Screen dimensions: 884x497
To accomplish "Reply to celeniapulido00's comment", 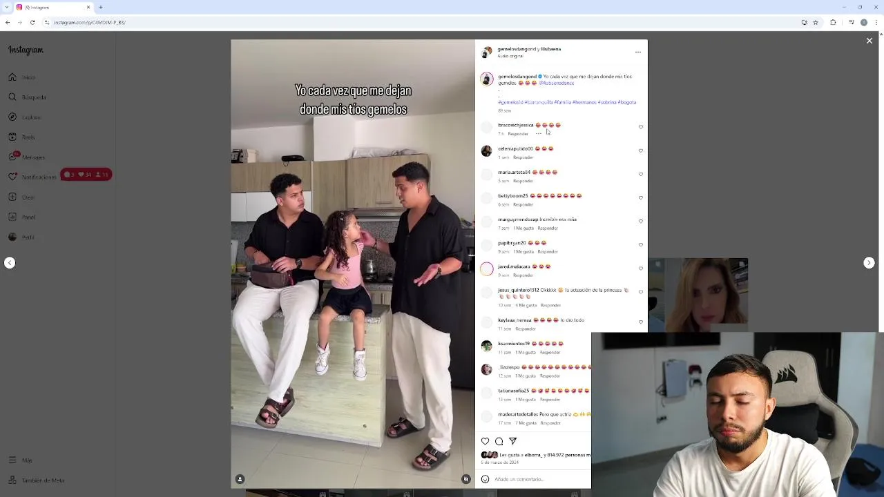I will click(523, 157).
